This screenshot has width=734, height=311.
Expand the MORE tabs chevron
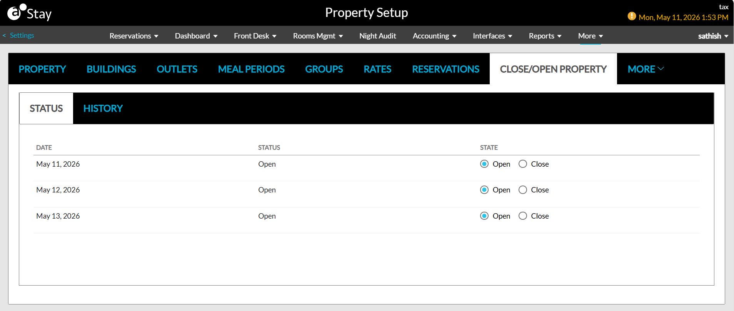click(x=661, y=69)
